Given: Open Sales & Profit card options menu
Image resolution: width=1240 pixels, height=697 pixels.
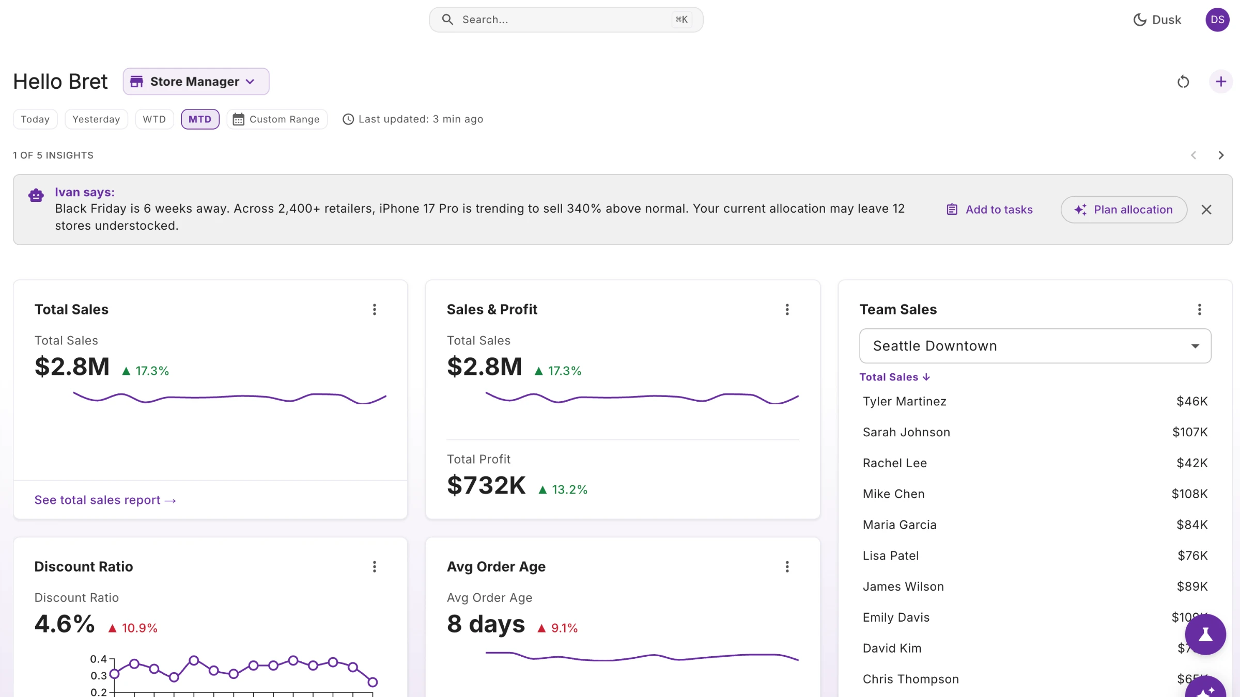Looking at the screenshot, I should pyautogui.click(x=787, y=310).
